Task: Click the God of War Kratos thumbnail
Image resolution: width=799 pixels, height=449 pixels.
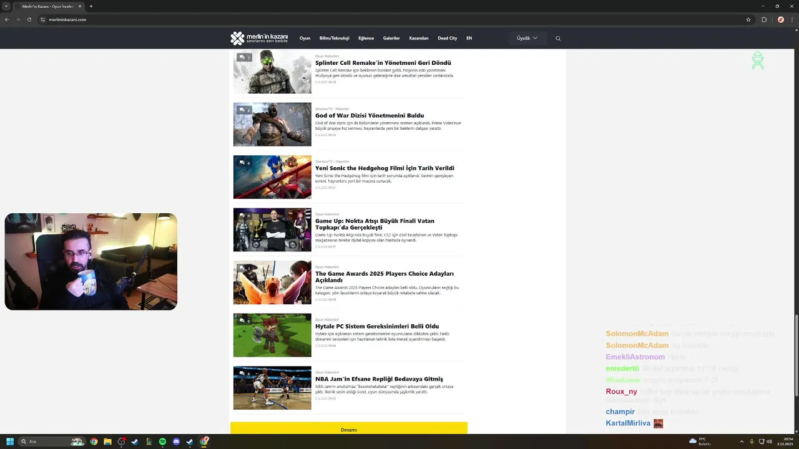Action: tap(272, 124)
